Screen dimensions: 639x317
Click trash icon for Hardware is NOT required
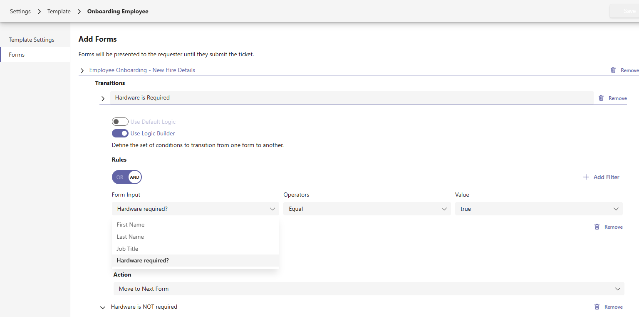[x=597, y=307]
